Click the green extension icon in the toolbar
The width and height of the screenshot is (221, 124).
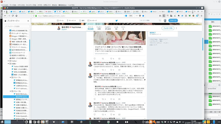190,16
